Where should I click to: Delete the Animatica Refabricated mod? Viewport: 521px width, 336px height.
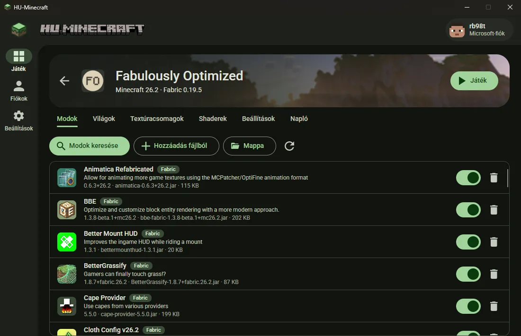click(x=494, y=178)
